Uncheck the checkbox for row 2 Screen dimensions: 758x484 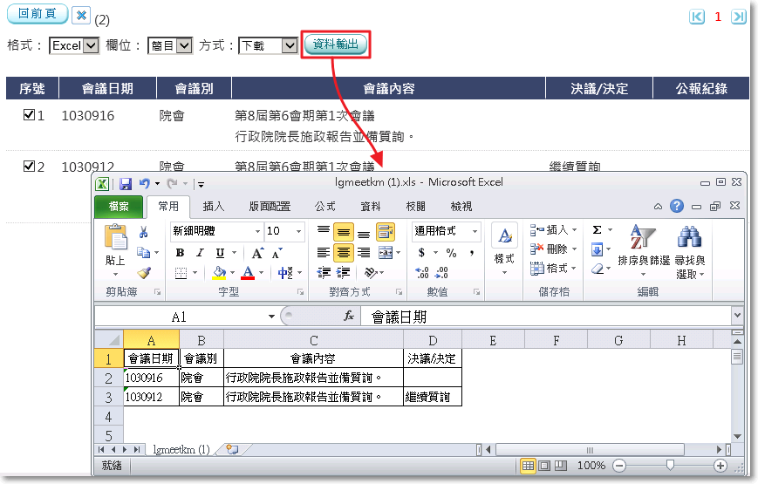[29, 166]
